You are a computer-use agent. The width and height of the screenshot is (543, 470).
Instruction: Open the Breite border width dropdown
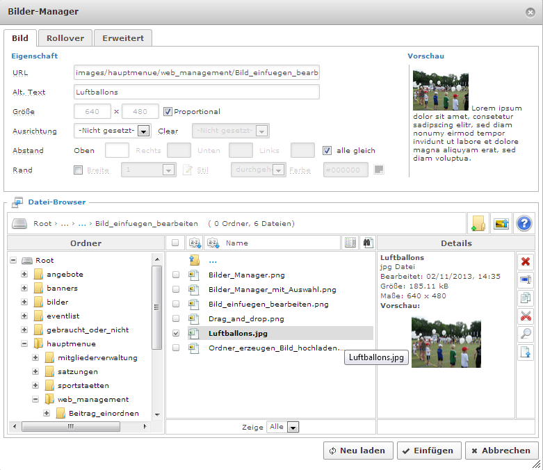click(x=149, y=170)
